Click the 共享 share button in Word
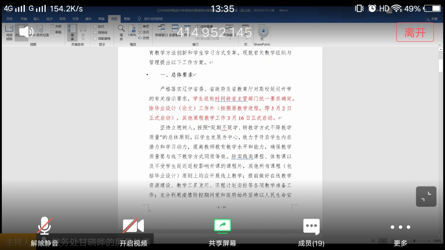 click(x=432, y=19)
